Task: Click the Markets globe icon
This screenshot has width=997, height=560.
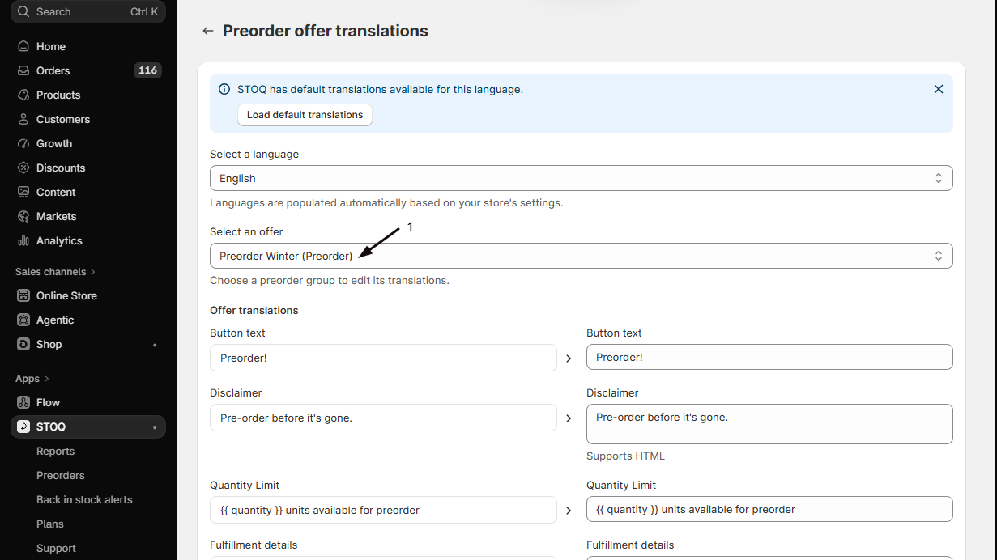Action: 23,216
